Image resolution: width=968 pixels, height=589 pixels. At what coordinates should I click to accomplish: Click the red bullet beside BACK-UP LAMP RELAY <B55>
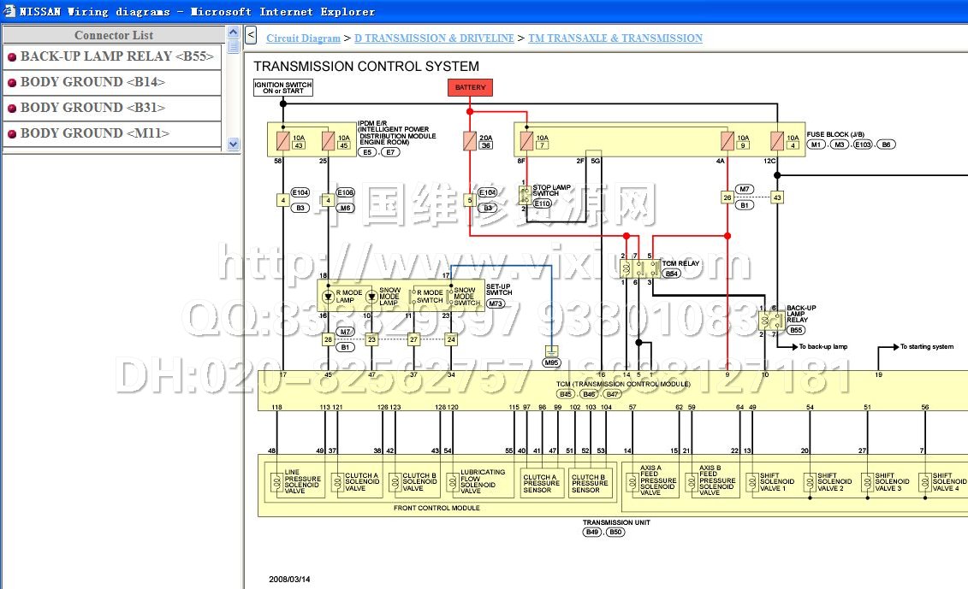click(x=12, y=57)
